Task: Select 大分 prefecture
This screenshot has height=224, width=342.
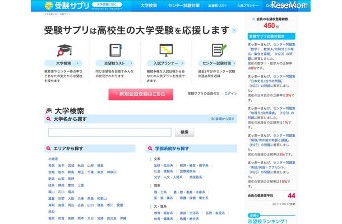Action: point(90,218)
